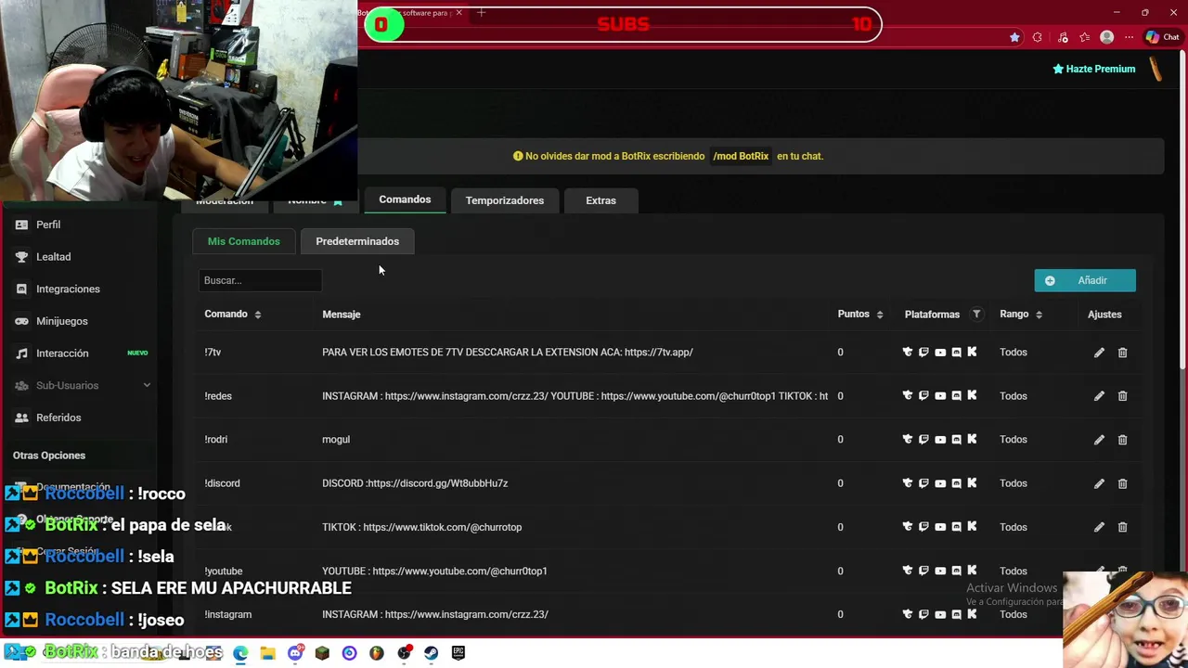Open the browser Chat button
The image size is (1188, 668).
coord(1163,37)
